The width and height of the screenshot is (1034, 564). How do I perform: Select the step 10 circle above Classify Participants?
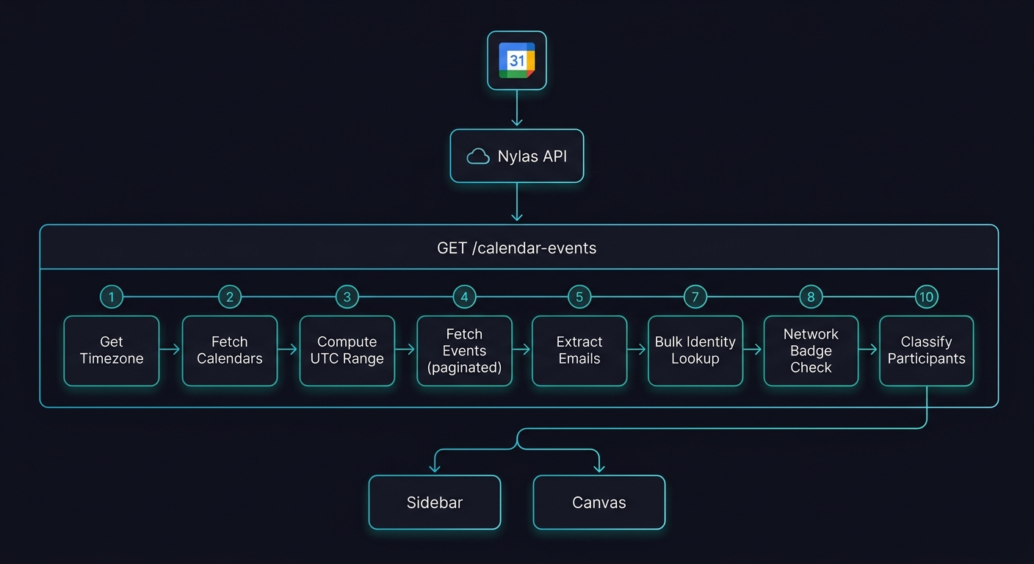(926, 297)
